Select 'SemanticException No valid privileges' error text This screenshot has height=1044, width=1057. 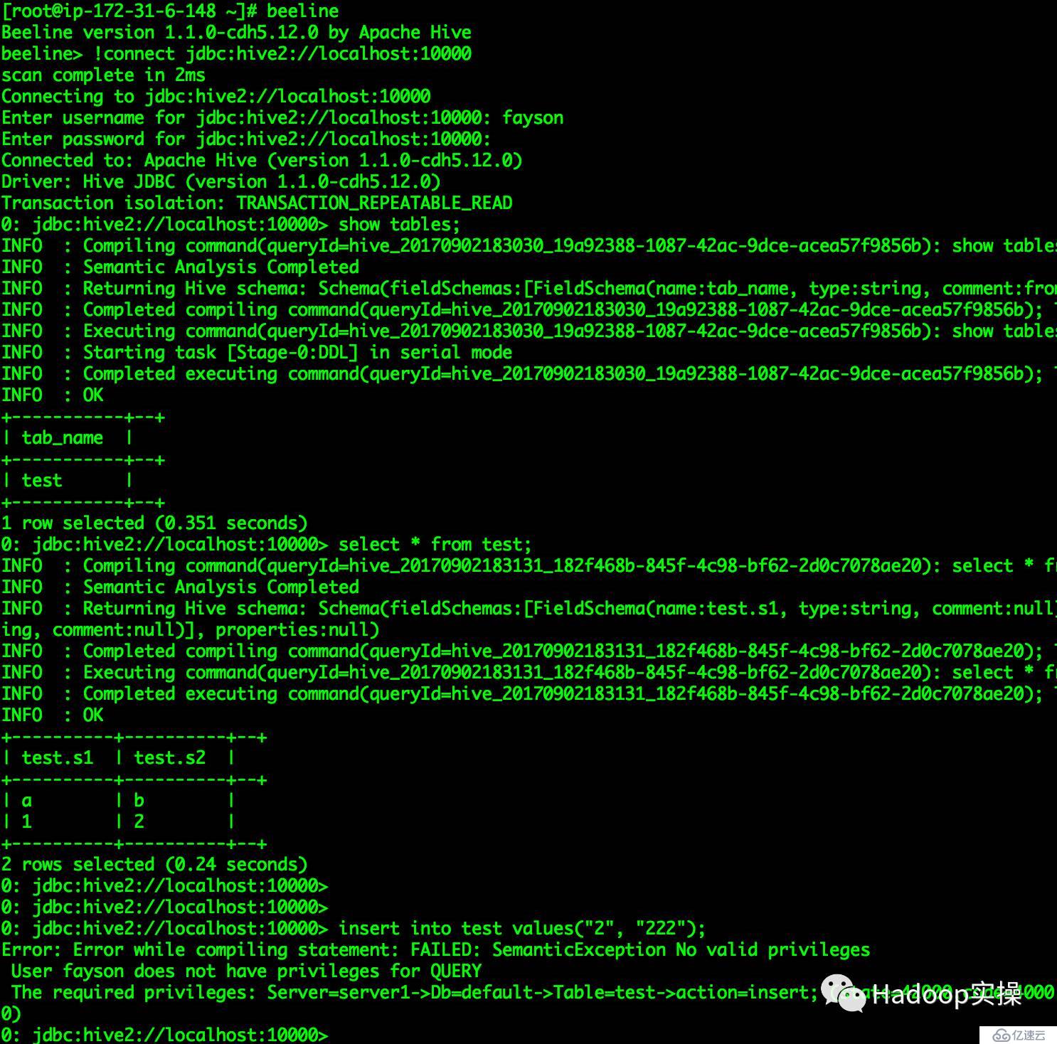click(x=681, y=949)
